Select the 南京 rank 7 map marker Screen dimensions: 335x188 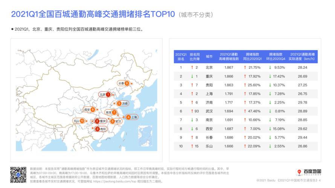coord(111,112)
